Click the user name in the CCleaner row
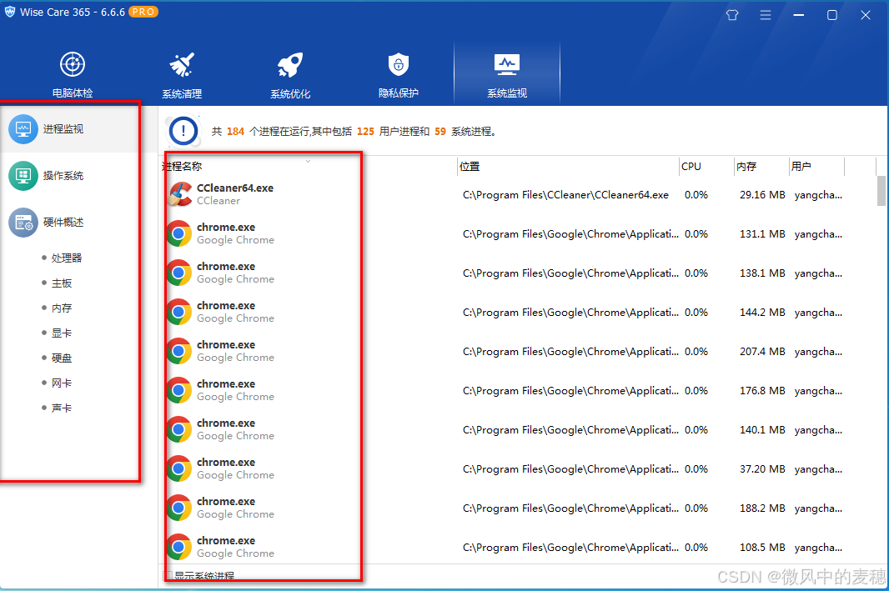 [x=818, y=195]
